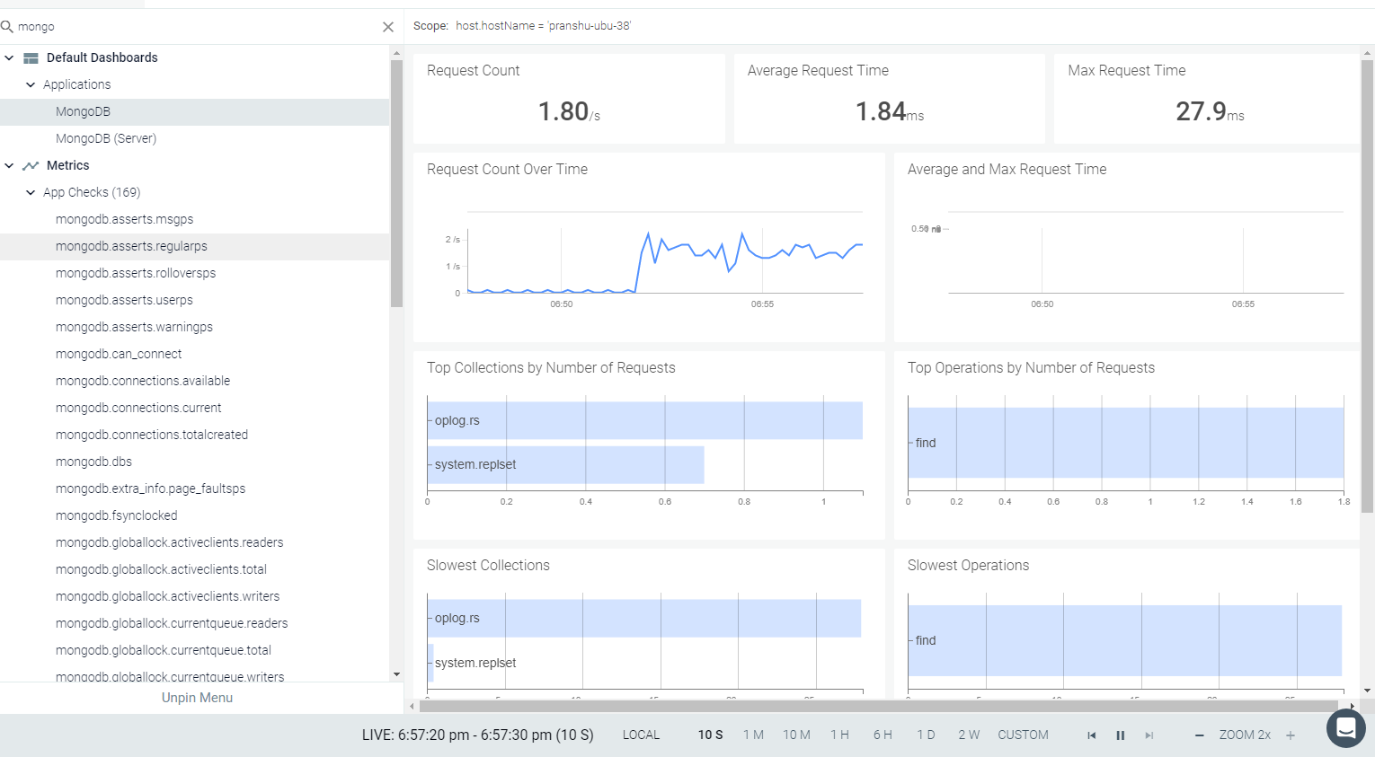The image size is (1375, 757).
Task: Open the chat support bubble
Action: point(1345,728)
